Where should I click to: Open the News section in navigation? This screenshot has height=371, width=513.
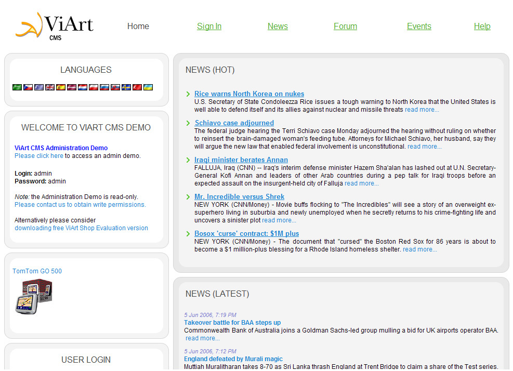point(278,26)
